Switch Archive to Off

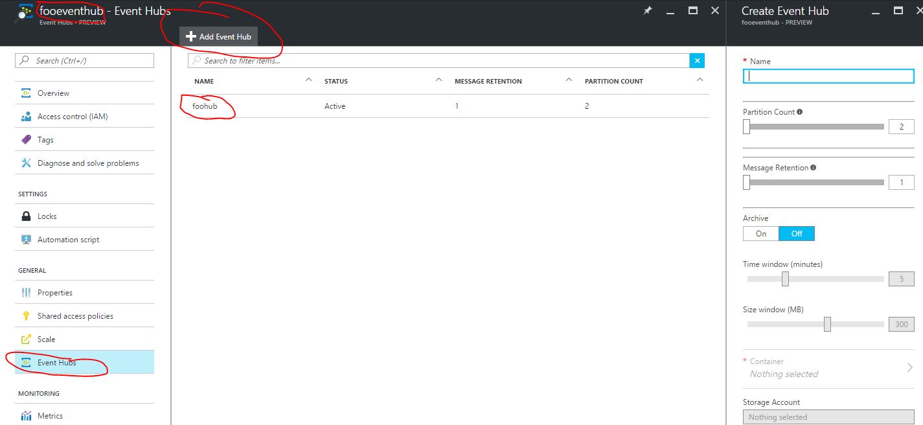click(796, 234)
